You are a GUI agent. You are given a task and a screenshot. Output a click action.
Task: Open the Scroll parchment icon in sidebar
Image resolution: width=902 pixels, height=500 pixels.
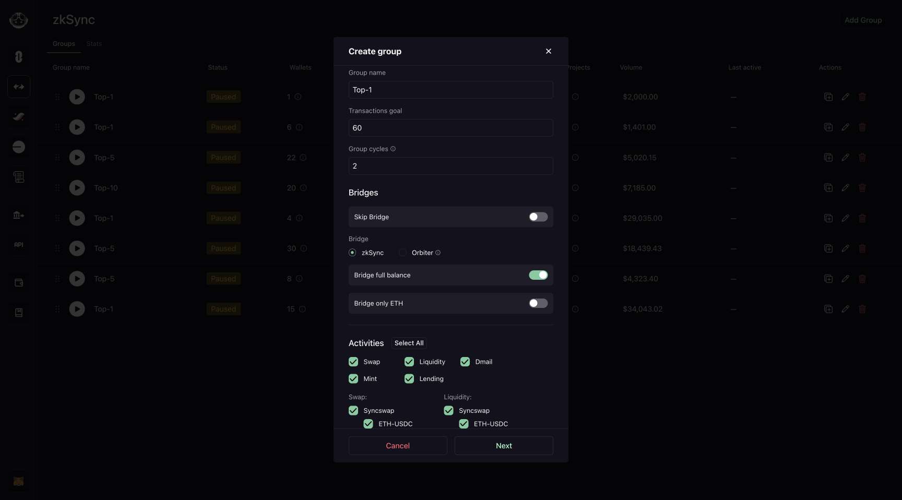[x=19, y=177]
